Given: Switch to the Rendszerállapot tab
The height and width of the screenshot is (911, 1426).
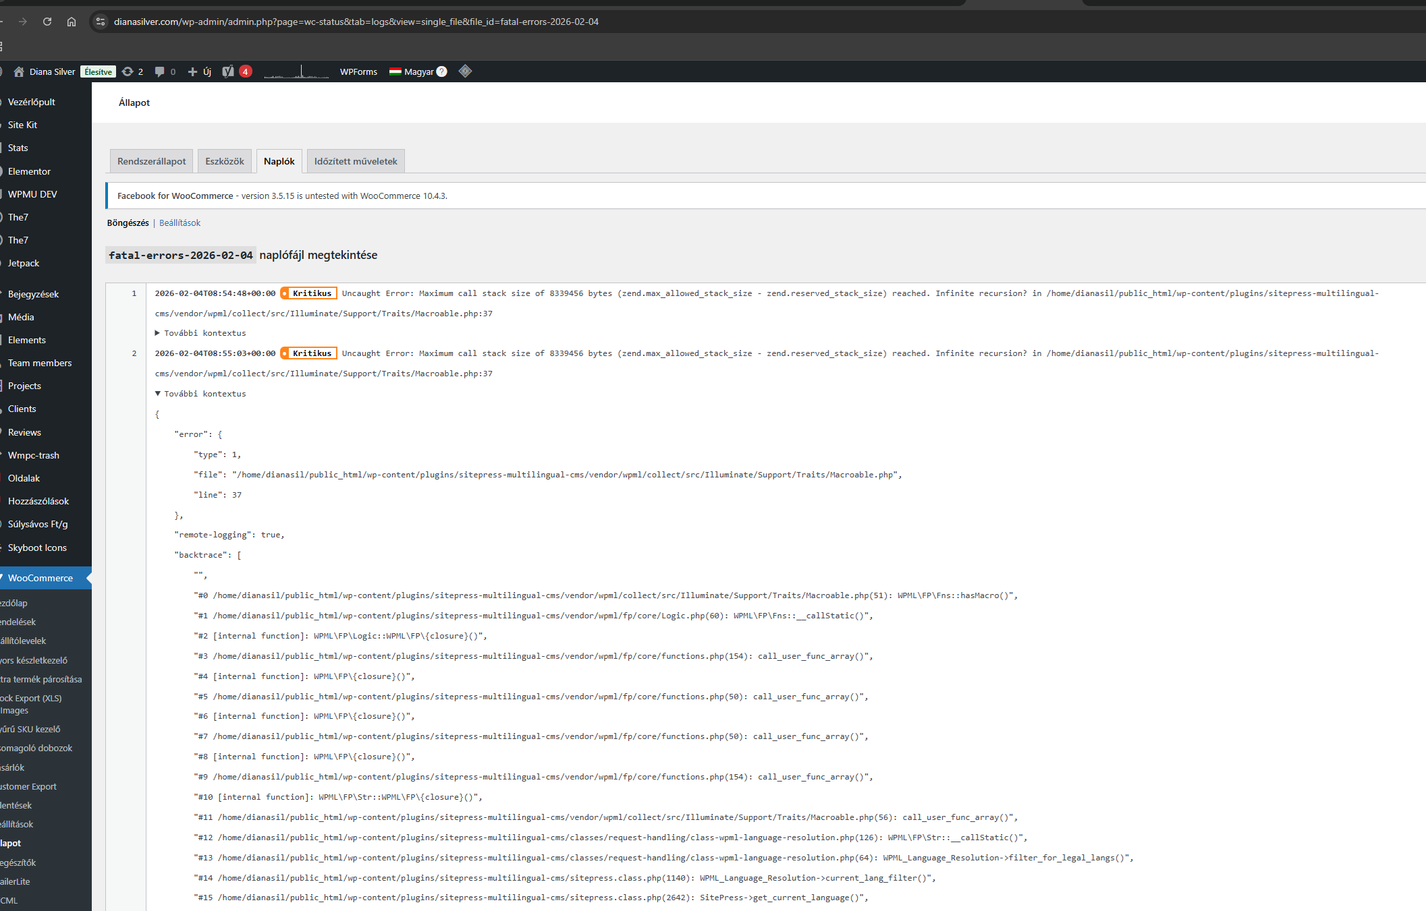Looking at the screenshot, I should 151,161.
